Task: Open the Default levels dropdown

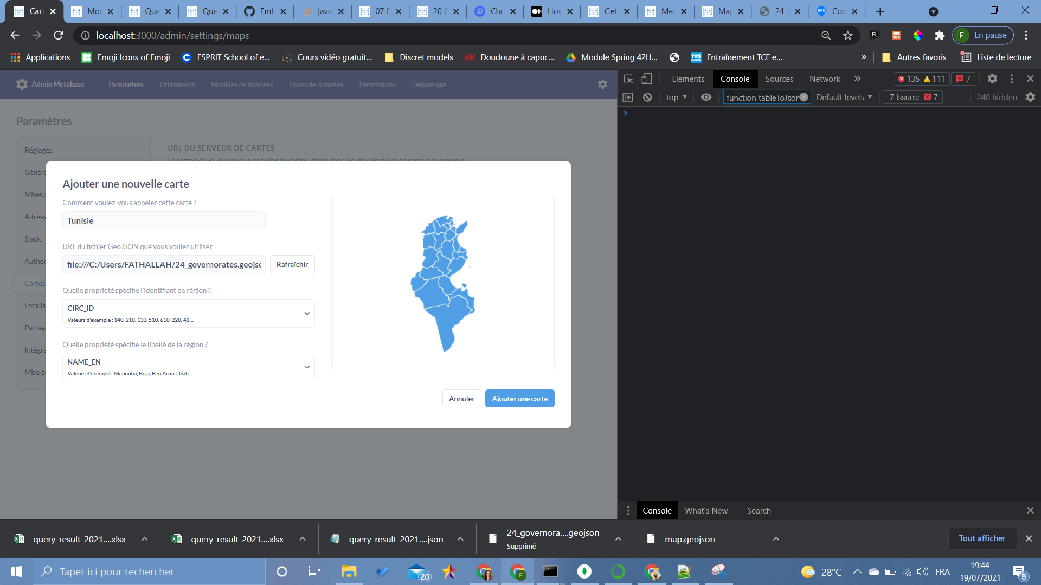Action: click(844, 97)
